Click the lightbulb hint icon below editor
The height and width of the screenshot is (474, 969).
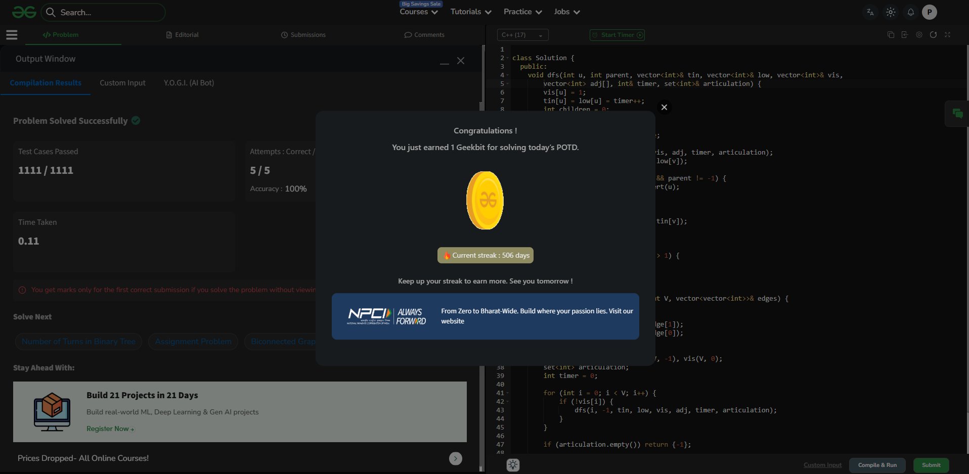click(513, 465)
